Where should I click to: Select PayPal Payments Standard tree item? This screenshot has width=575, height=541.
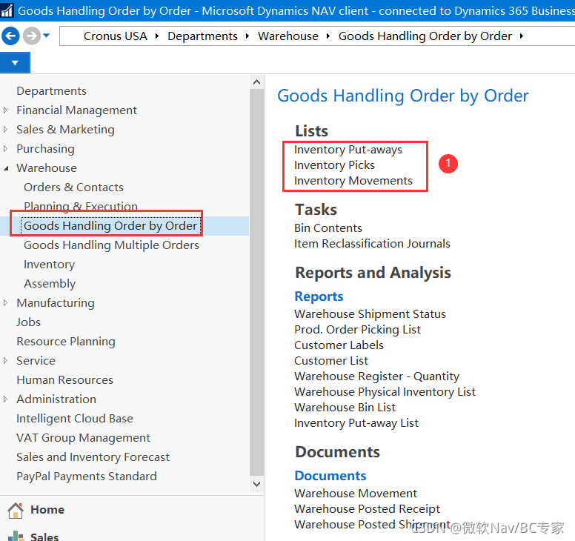[87, 476]
